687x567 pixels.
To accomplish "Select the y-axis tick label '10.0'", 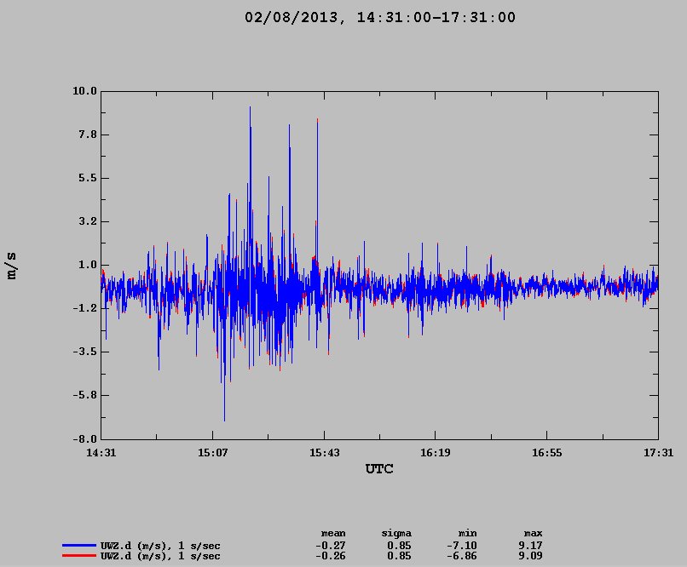I will (x=84, y=91).
